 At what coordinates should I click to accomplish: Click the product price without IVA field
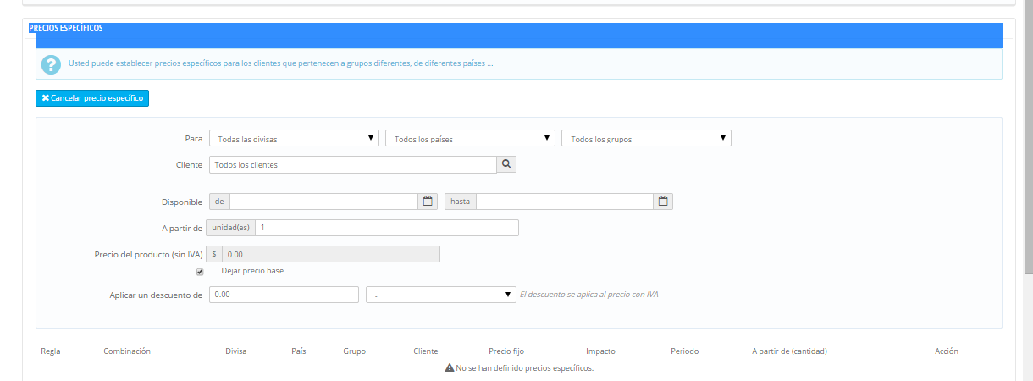[330, 254]
